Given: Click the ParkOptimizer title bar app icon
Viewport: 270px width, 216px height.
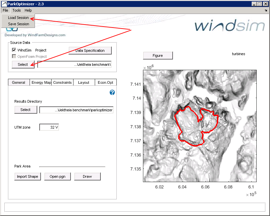Looking at the screenshot, I should pos(4,4).
